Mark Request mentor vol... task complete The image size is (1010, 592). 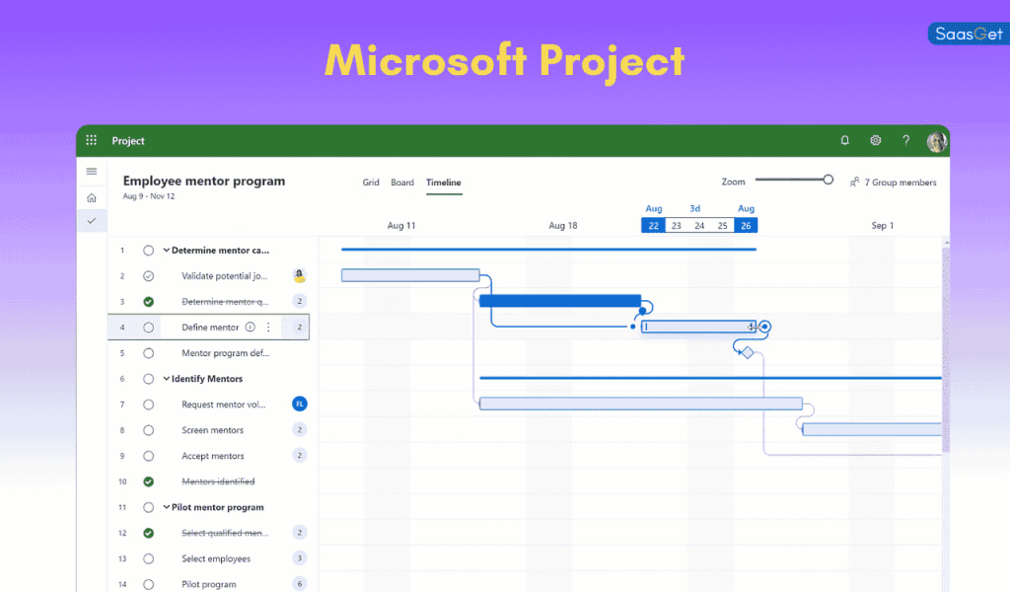[148, 405]
